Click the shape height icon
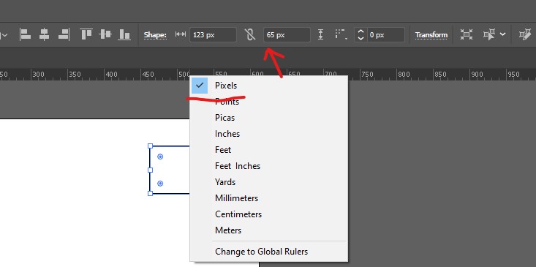Viewport: 536px width, 267px height. click(x=320, y=34)
